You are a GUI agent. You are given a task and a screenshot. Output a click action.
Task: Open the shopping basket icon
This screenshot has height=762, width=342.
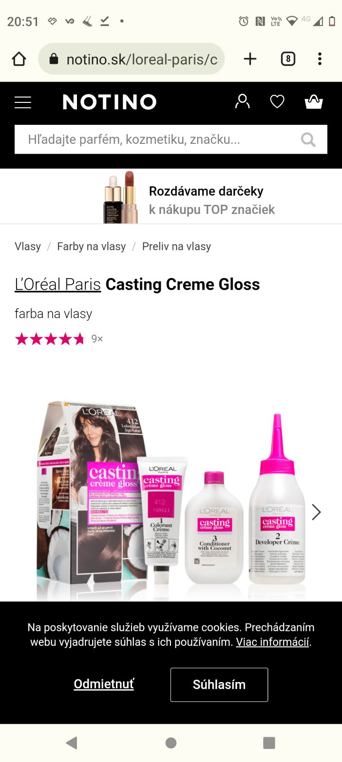pos(313,101)
